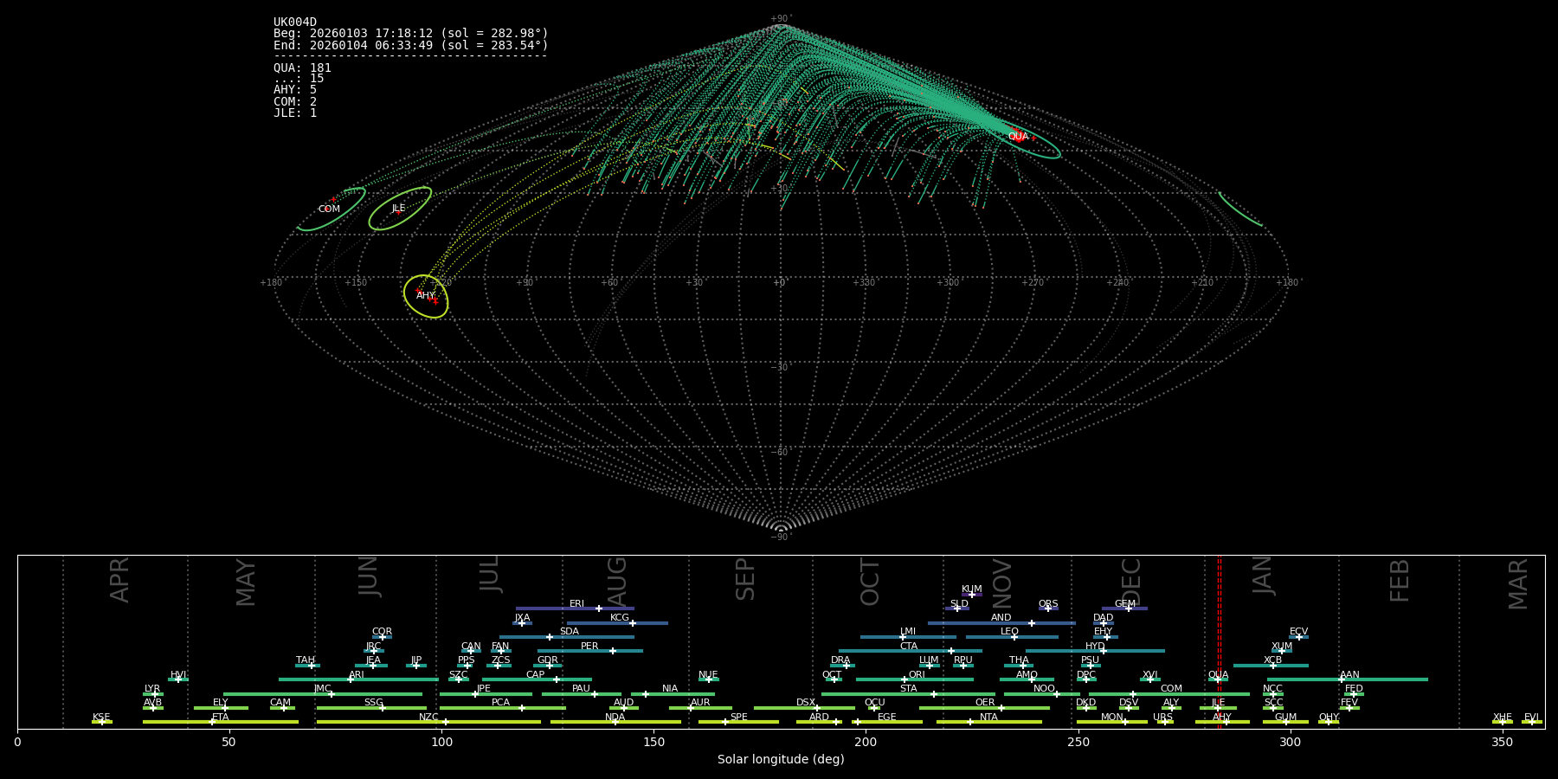Click the COM radiant label on map
1558x779 pixels.
(329, 209)
